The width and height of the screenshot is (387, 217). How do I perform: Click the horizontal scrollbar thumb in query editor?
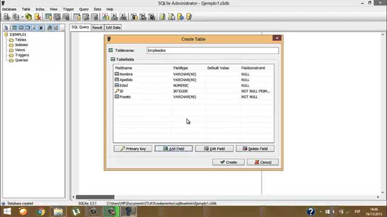pyautogui.click(x=95, y=197)
